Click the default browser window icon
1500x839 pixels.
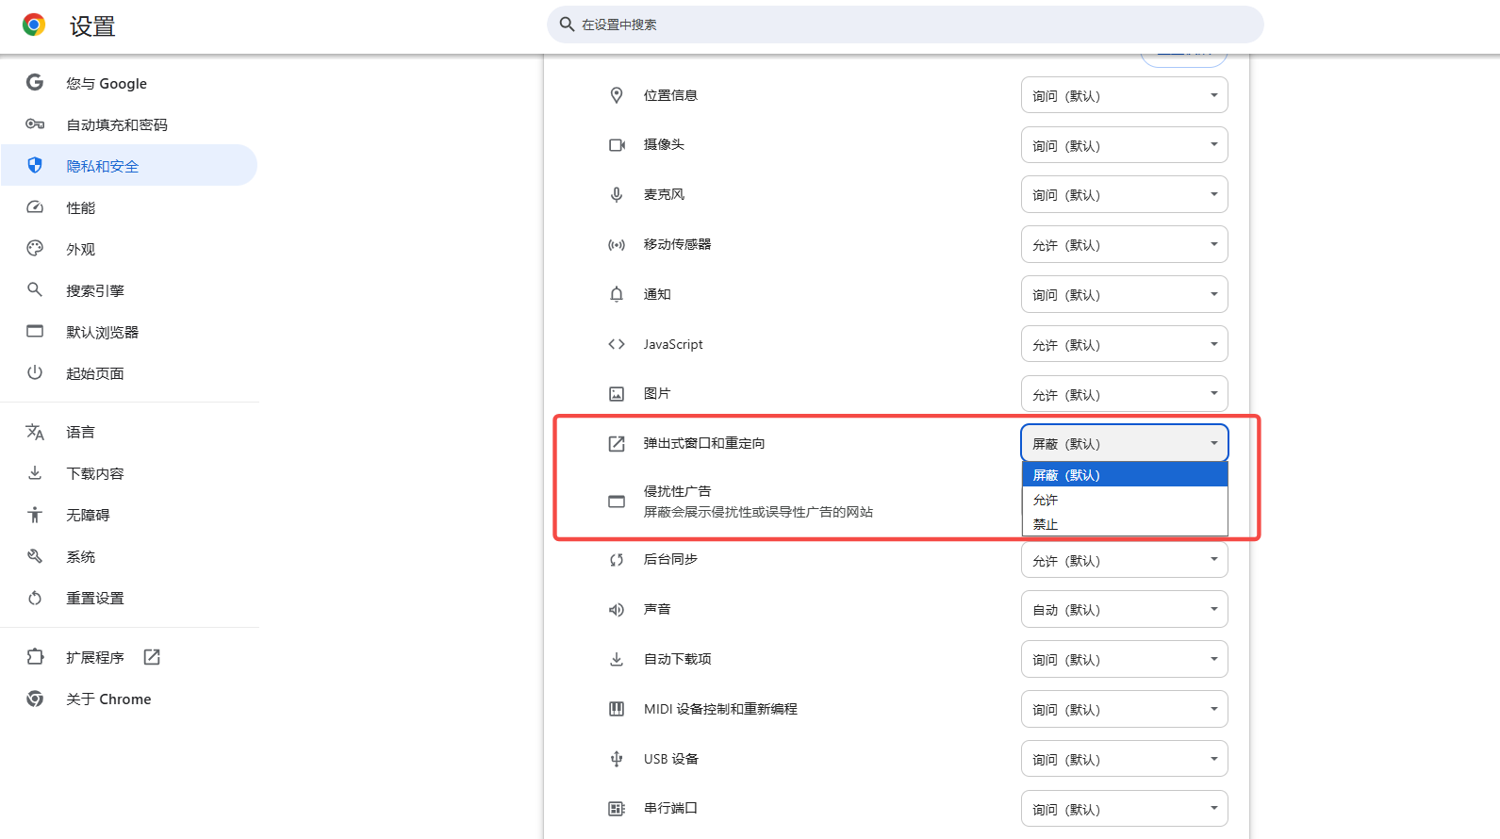tap(35, 331)
